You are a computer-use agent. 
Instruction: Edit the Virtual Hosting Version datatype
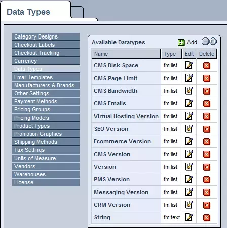pyautogui.click(x=189, y=116)
